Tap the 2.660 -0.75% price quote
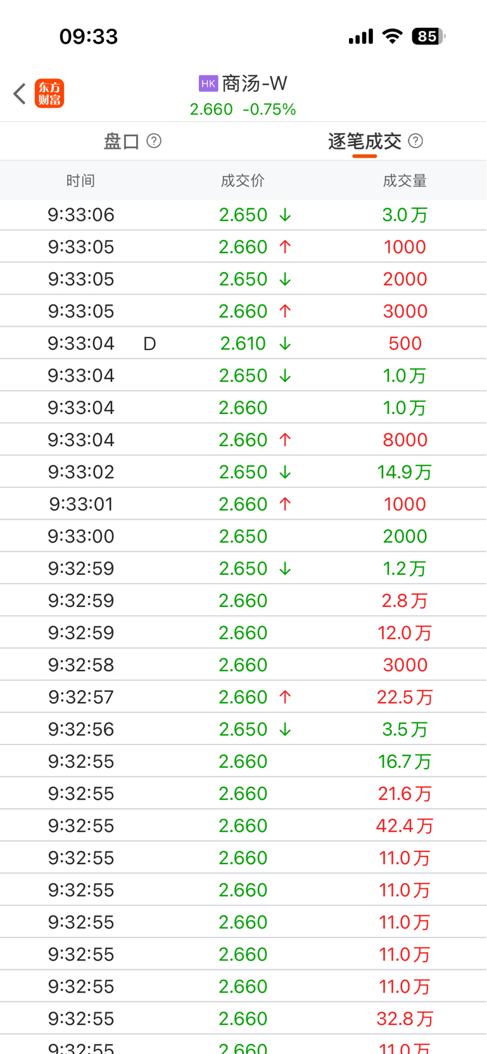The image size is (487, 1054). pyautogui.click(x=243, y=110)
